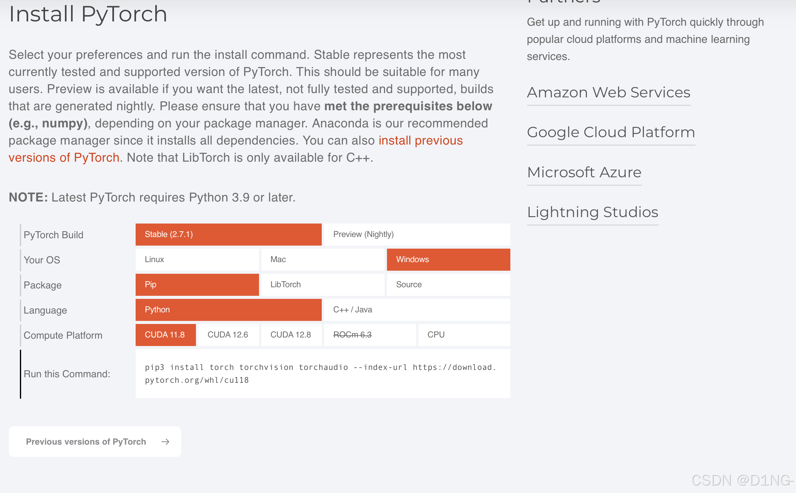796x493 pixels.
Task: Select Linux as your OS
Action: click(197, 260)
